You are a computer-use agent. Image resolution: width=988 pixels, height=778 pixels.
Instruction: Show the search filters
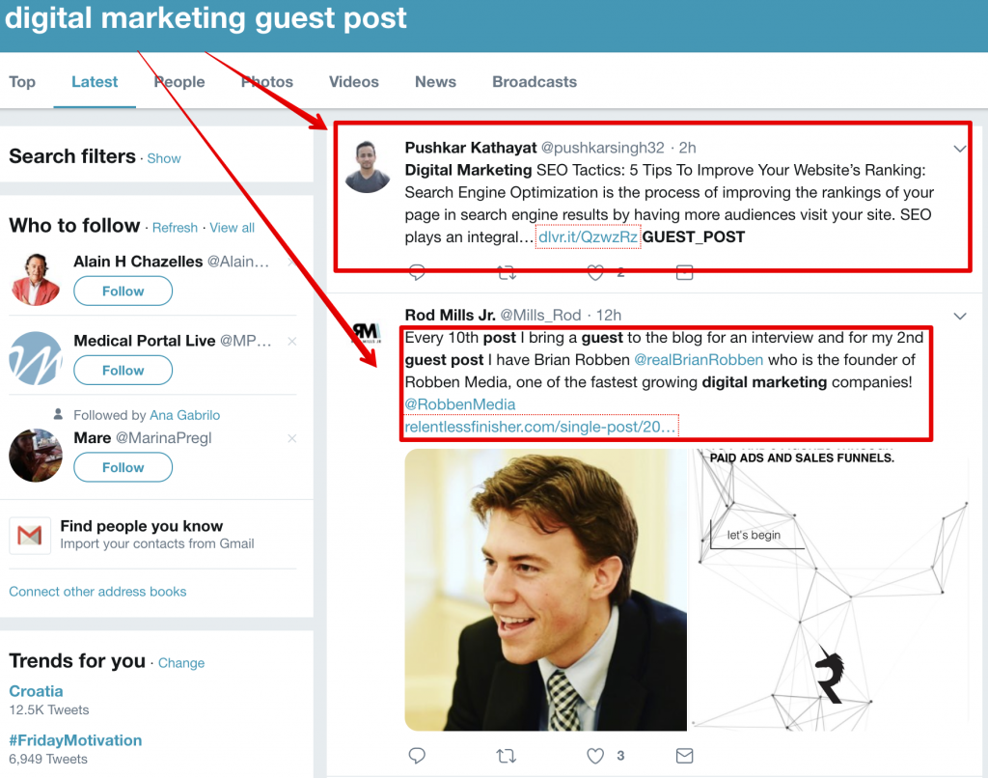(164, 158)
